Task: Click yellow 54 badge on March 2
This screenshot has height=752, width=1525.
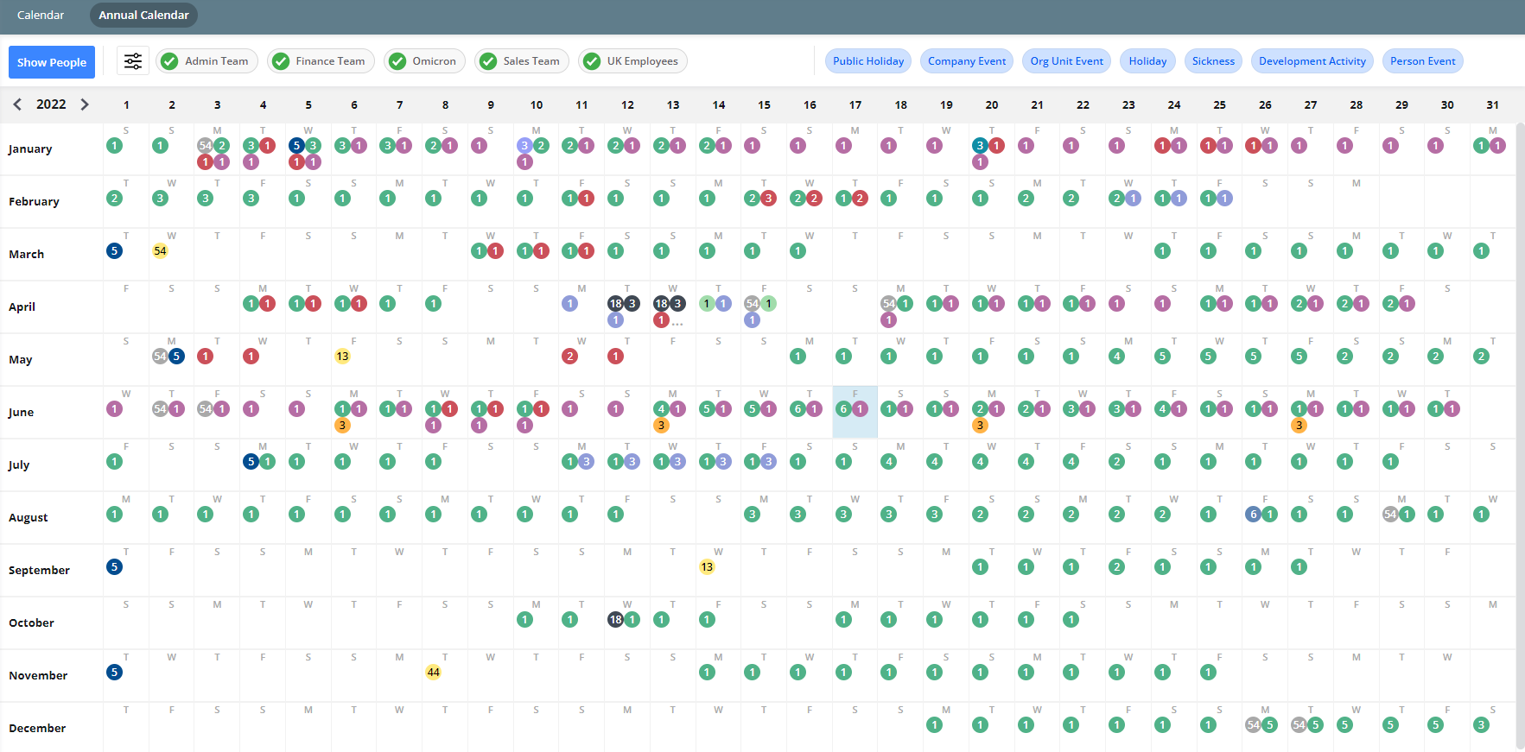Action: point(160,251)
